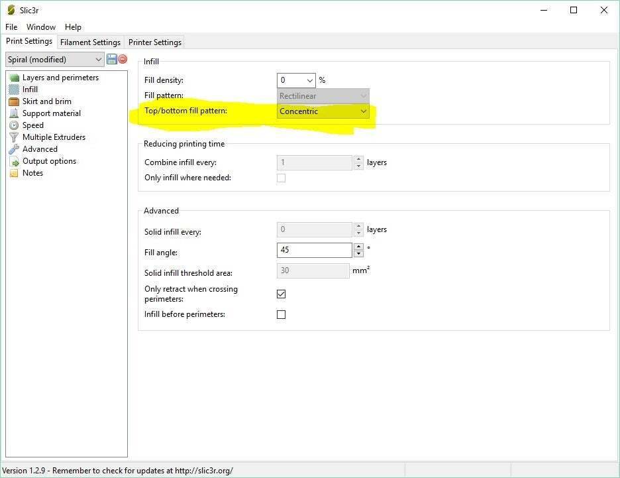
Task: Open the Speed settings page
Action: (x=33, y=125)
